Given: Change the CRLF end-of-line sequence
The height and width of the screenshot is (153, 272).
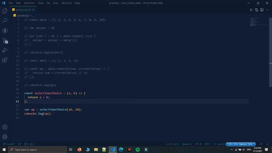Looking at the screenshot, I should (x=207, y=144).
